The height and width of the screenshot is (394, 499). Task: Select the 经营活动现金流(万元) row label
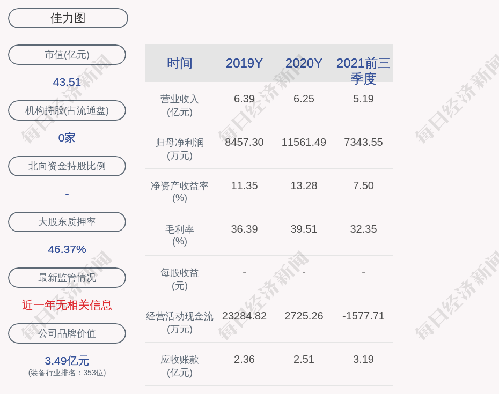tap(180, 322)
